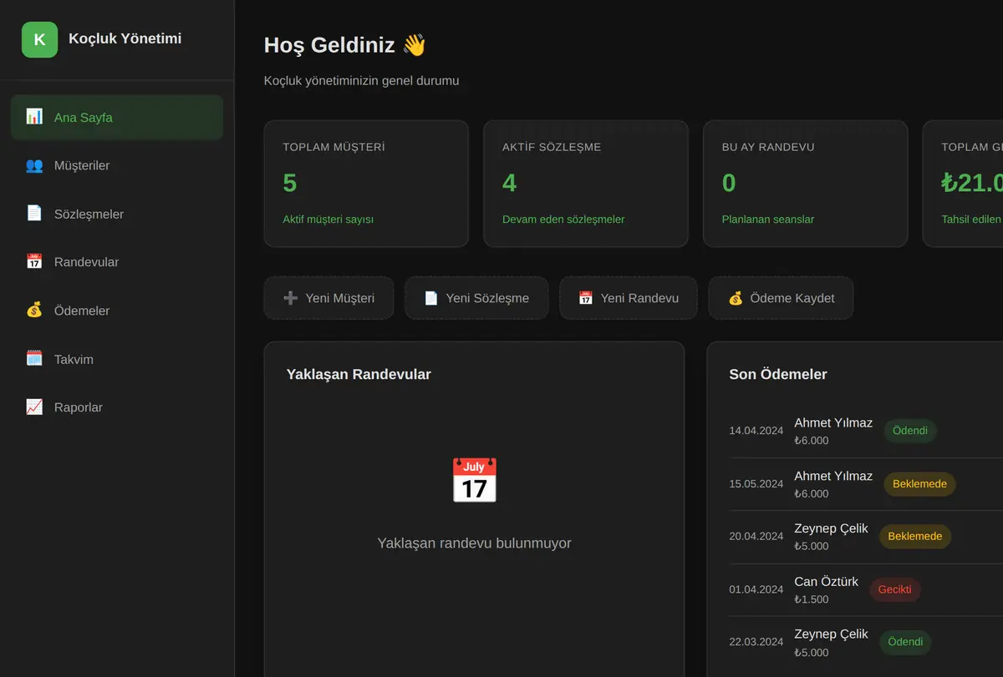Viewport: 1003px width, 677px height.
Task: Click the bar chart icon beside Ana Sayfa
Action: tap(34, 117)
